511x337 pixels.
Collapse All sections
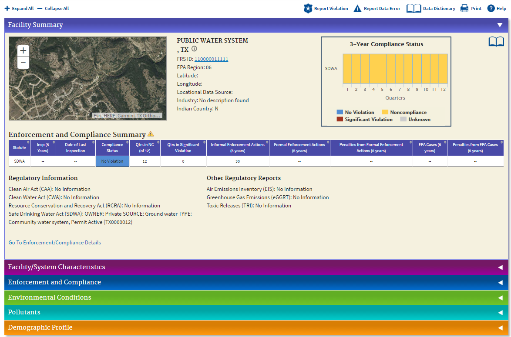53,8
